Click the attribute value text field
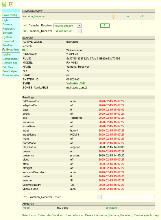 coord(129,197)
